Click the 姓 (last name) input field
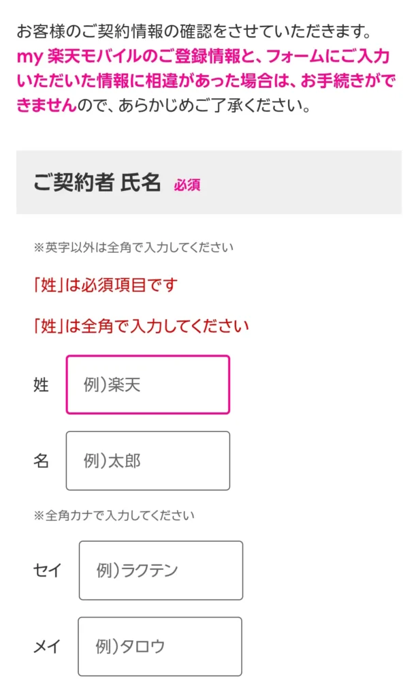Image resolution: width=418 pixels, height=698 pixels. (148, 384)
